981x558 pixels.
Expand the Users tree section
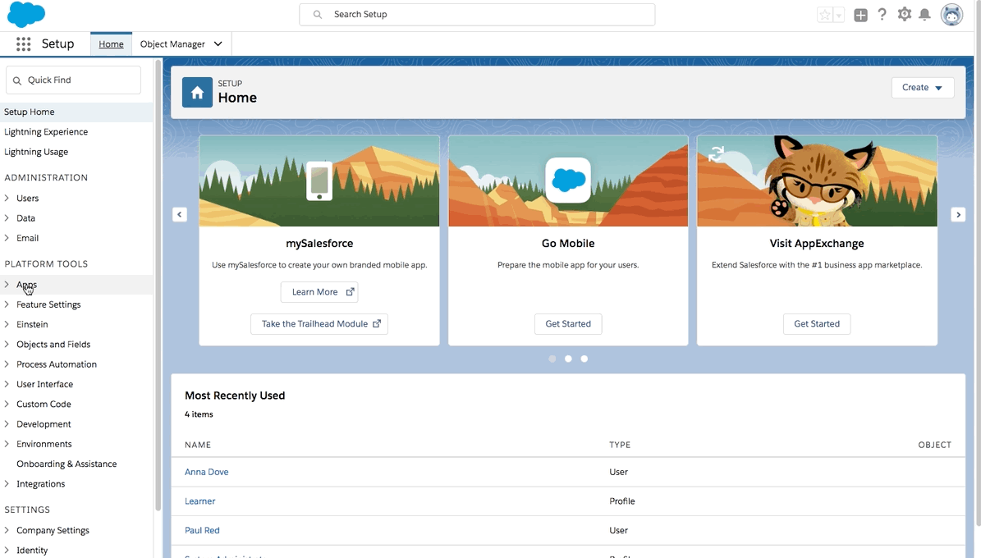(7, 198)
